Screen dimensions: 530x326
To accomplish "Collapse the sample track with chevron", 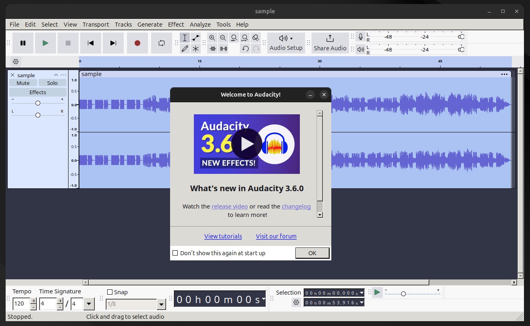I will (x=56, y=75).
